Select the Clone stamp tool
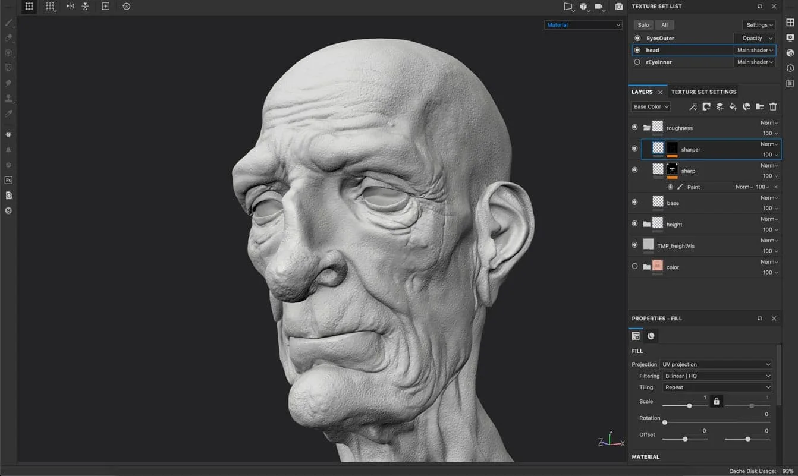This screenshot has width=798, height=476. [x=8, y=99]
